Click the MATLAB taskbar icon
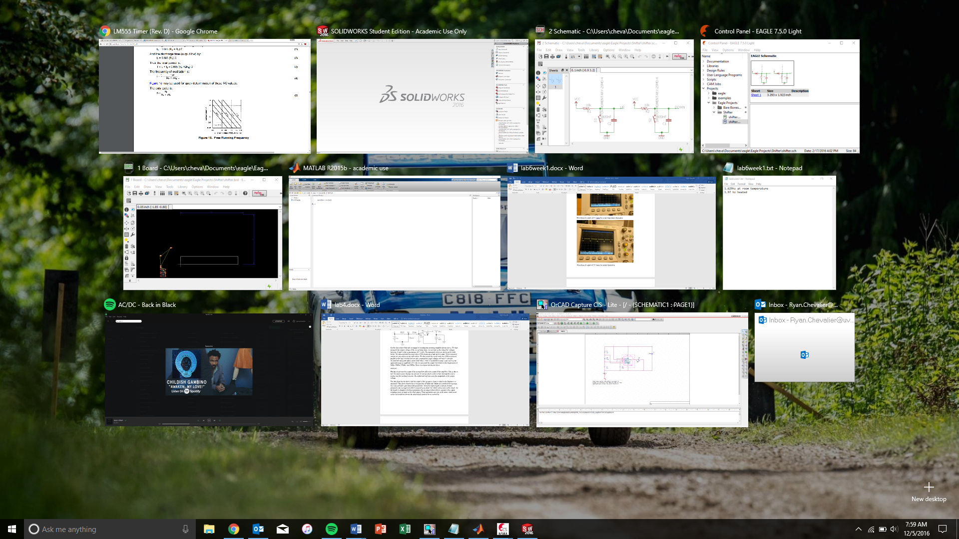The image size is (959, 539). tap(478, 529)
